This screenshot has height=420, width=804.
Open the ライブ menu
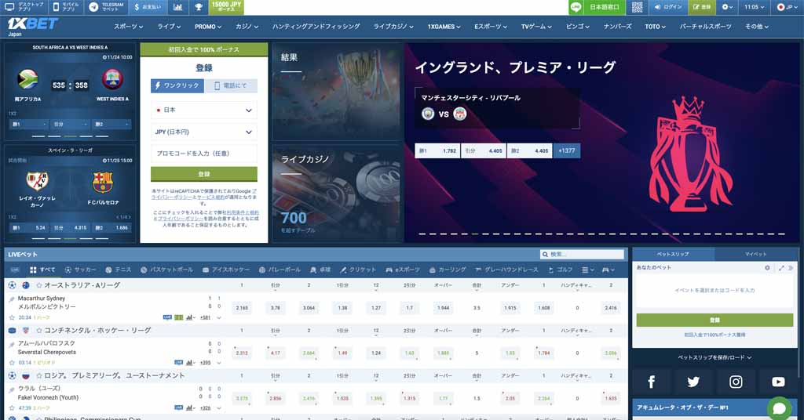point(170,27)
